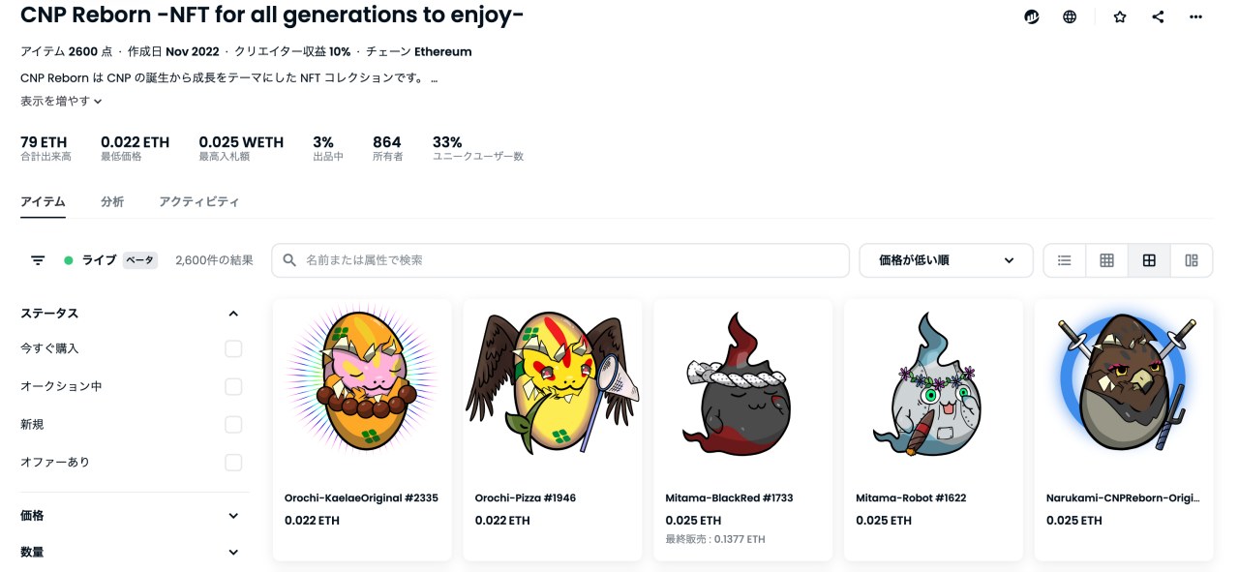Viewport: 1239px width, 572px height.
Task: Click the share icon
Action: [x=1158, y=16]
